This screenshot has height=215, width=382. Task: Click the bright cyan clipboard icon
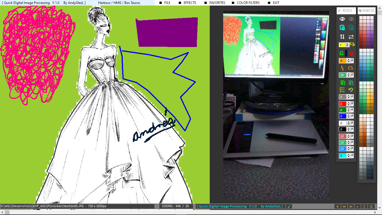click(342, 27)
